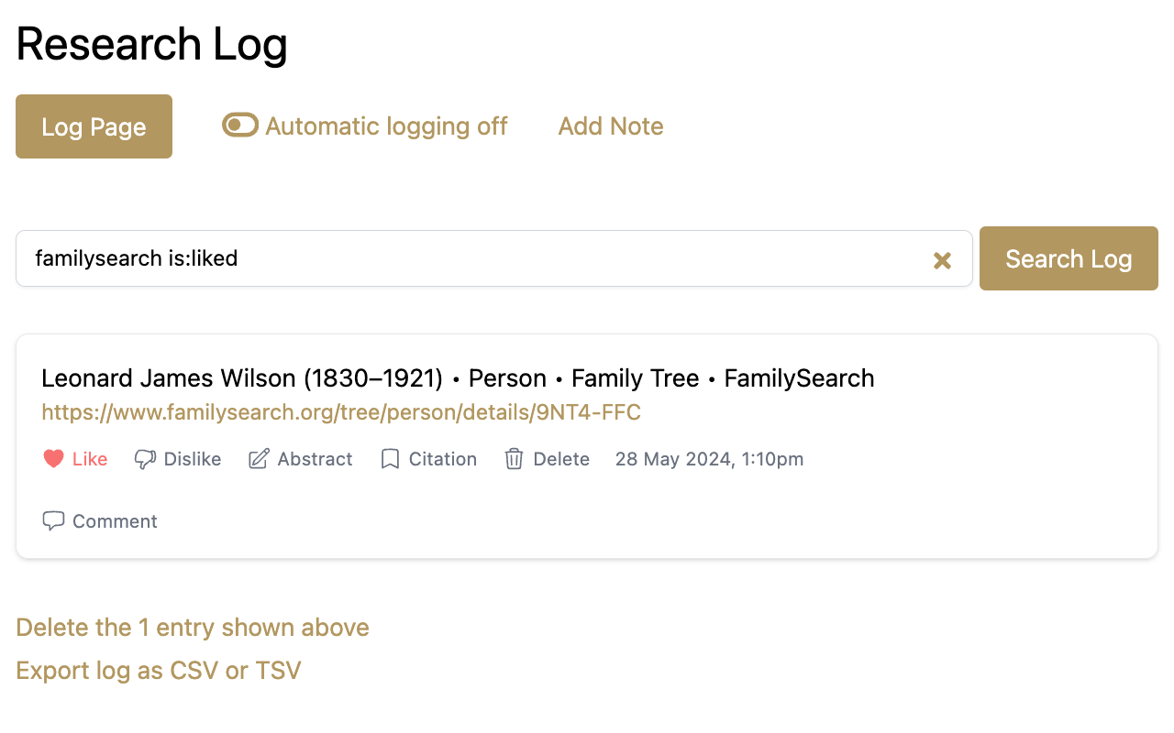Screen dimensions: 1174x733
Task: Click the trash can Delete icon
Action: tap(514, 459)
